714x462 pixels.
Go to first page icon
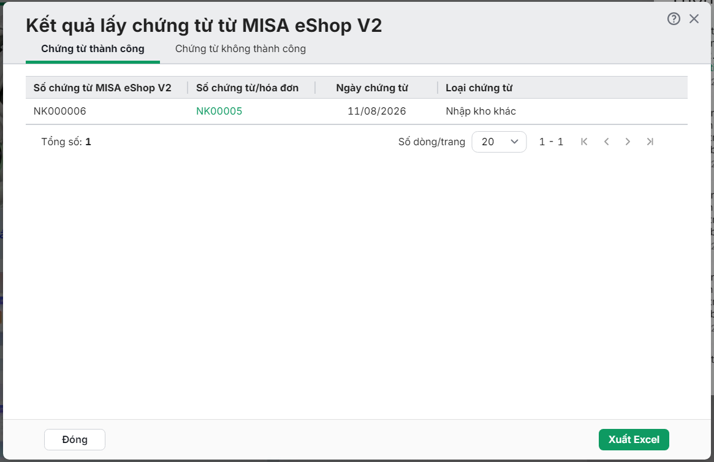(x=584, y=142)
